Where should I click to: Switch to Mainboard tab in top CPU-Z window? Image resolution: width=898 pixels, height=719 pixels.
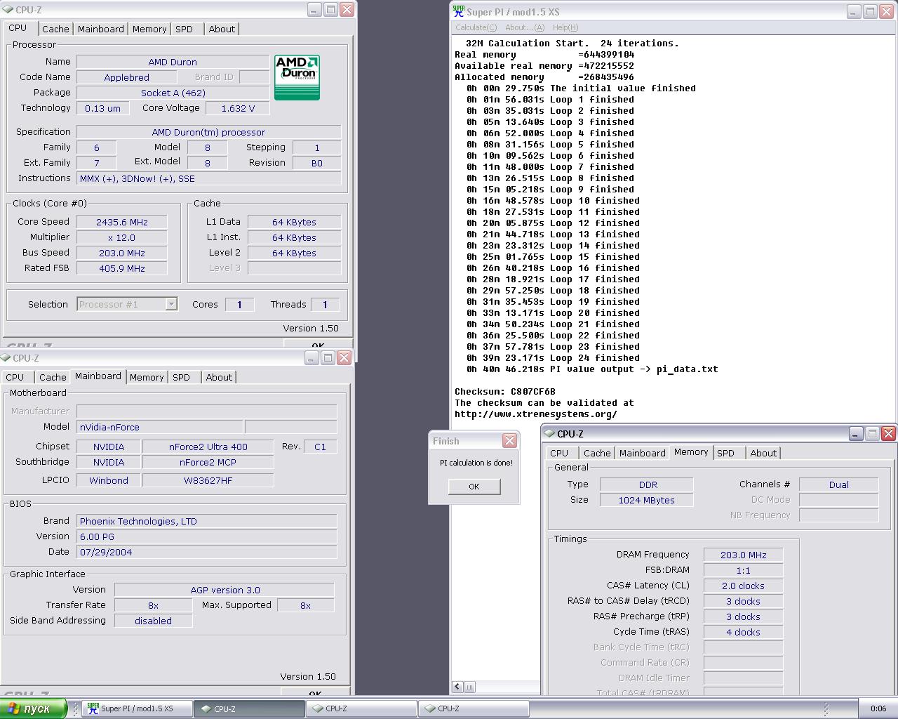[101, 29]
